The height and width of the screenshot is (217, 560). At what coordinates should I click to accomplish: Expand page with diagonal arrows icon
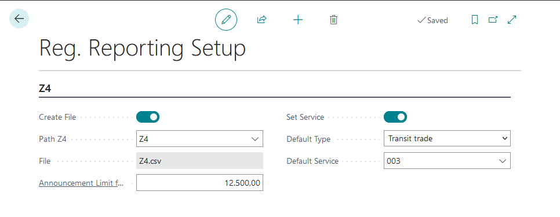coord(512,20)
